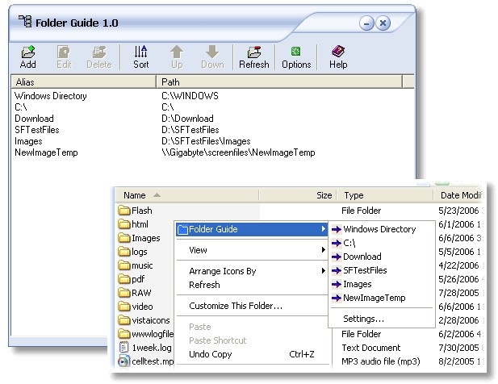Choose Undo Copy in context menu
498x384 pixels.
(211, 354)
